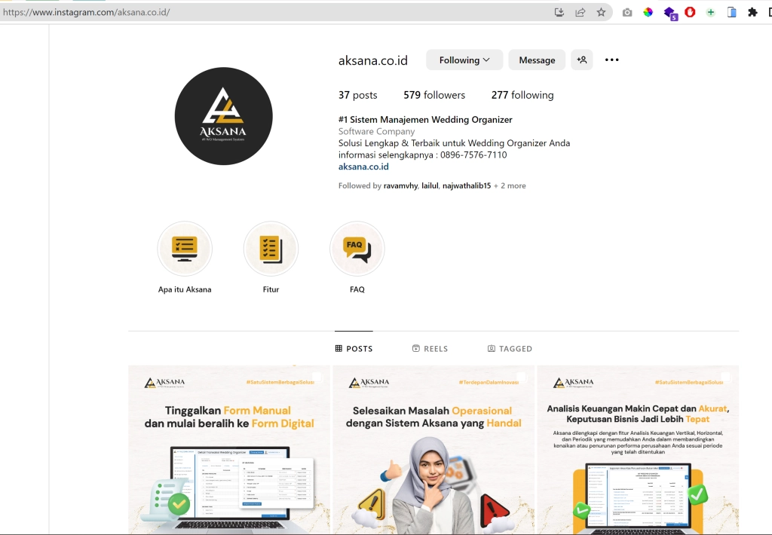
Task: Click the share page icon in address bar
Action: 581,12
